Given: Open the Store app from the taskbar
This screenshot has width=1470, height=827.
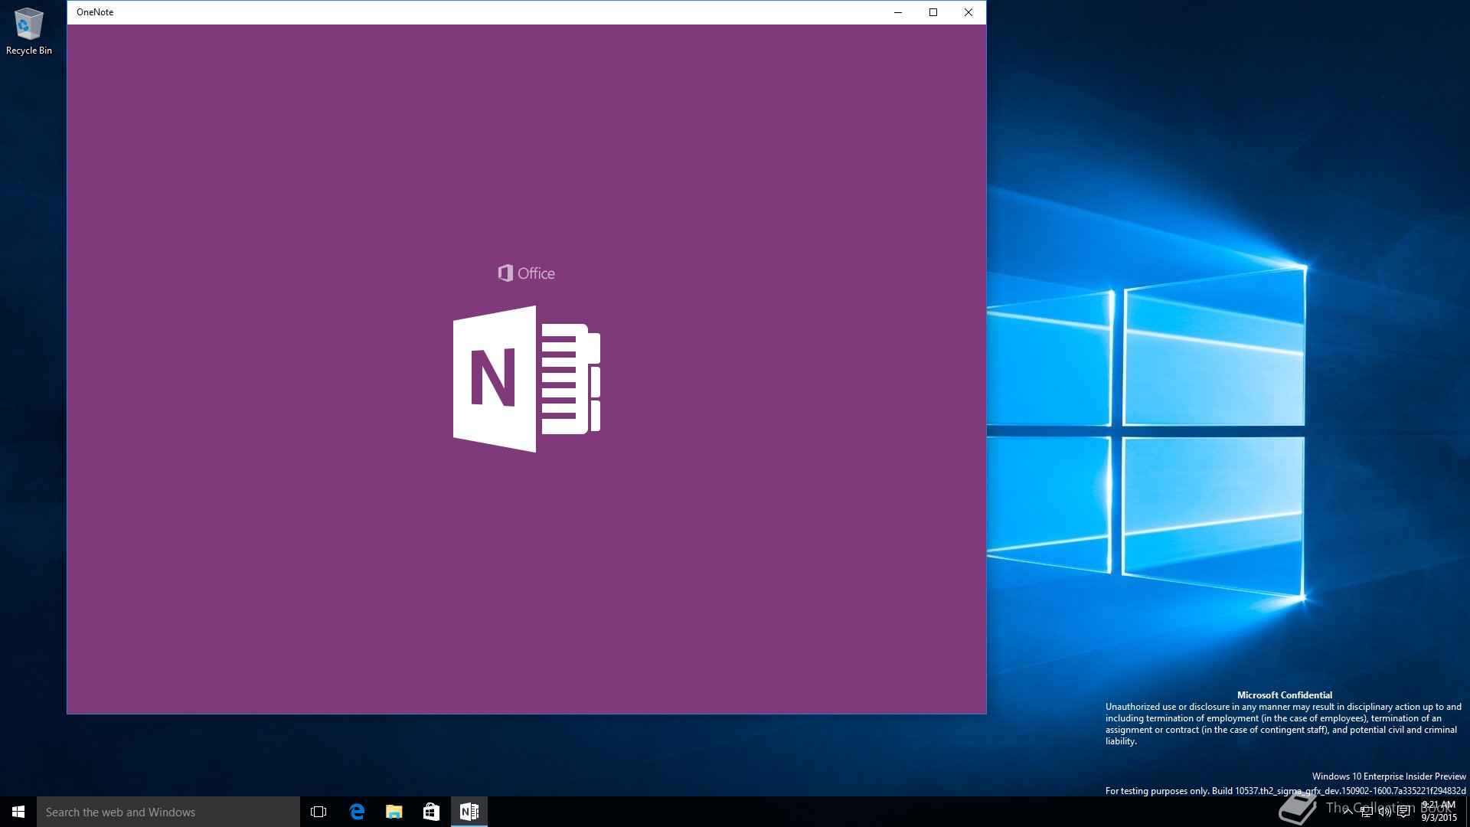Looking at the screenshot, I should tap(431, 812).
